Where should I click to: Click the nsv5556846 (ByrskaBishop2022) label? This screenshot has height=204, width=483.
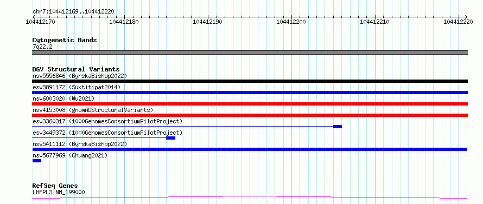80,76
